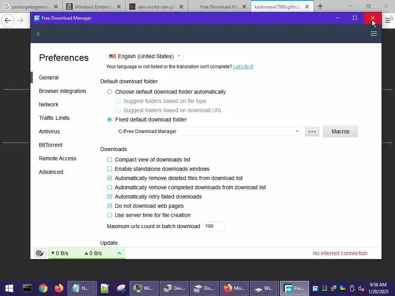Click the muted volume tray icon
Viewport: 395px width, 296px height.
[x=361, y=288]
